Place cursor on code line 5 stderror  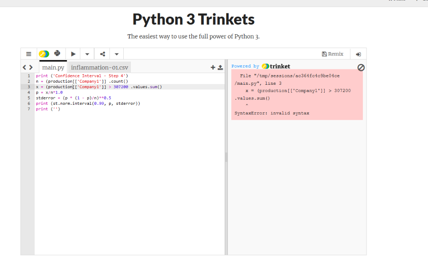pos(74,98)
